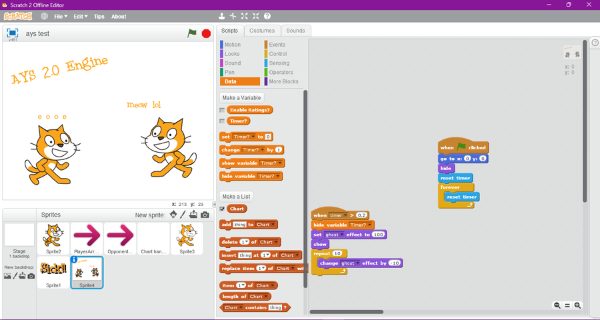Collapse the stage with the small arrow
This screenshot has height=320, width=600.
click(x=215, y=205)
